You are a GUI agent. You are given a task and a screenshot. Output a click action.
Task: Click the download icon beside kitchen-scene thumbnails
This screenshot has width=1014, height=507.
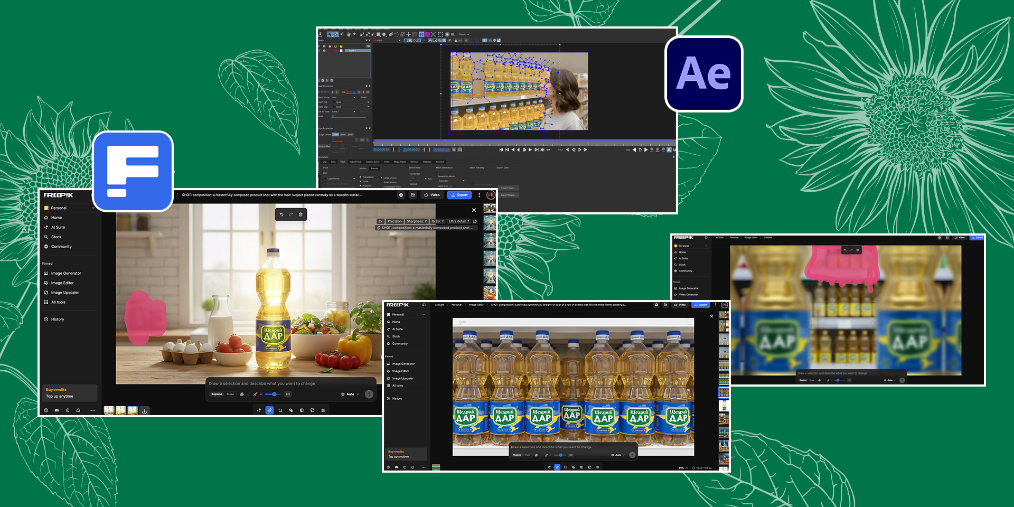(x=144, y=411)
